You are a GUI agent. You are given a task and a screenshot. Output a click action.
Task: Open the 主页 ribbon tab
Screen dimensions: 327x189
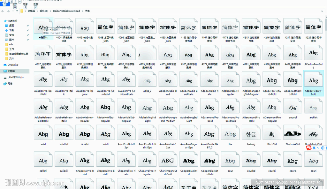[15, 4]
